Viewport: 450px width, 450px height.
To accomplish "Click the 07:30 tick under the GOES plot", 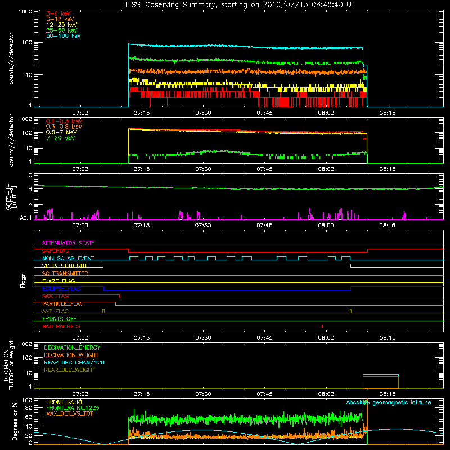I will click(203, 226).
